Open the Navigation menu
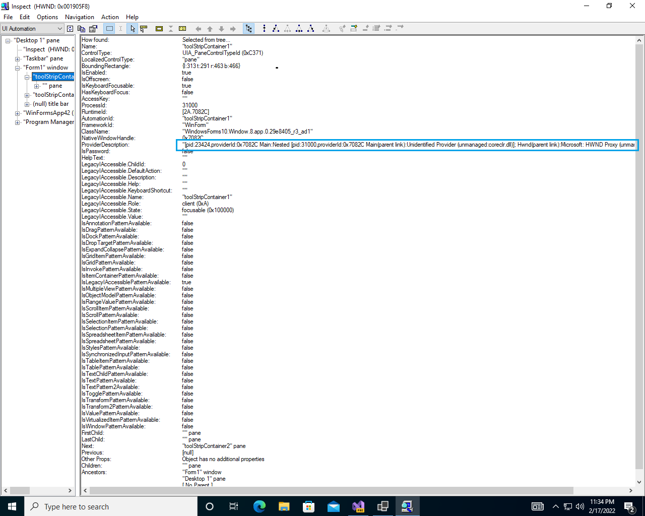This screenshot has width=645, height=516. pos(80,17)
